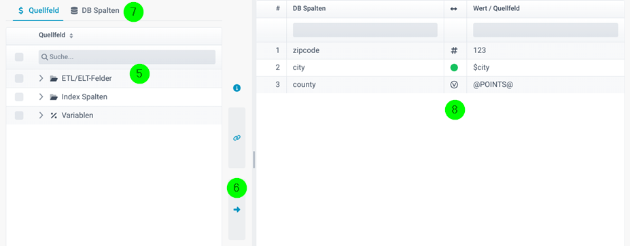
Task: Click the double-arrow column header icon
Action: tap(453, 9)
